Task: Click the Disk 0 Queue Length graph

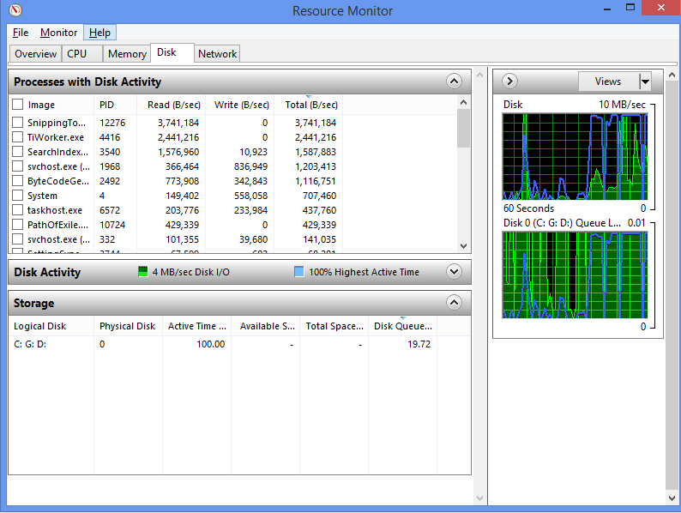Action: (x=575, y=275)
